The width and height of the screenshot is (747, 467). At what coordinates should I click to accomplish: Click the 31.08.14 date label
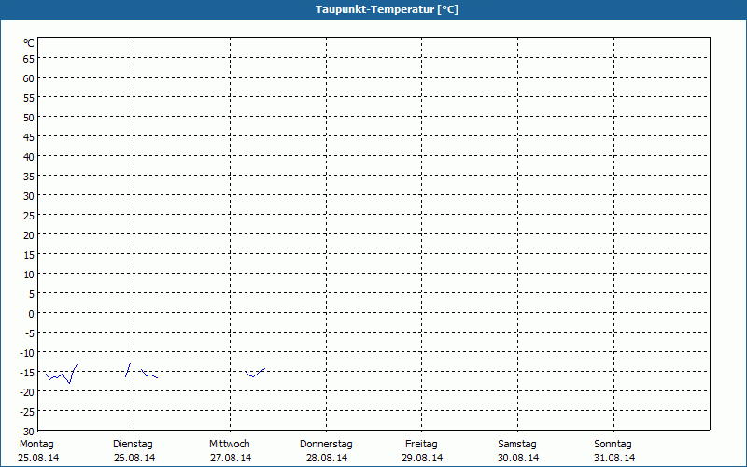614,458
